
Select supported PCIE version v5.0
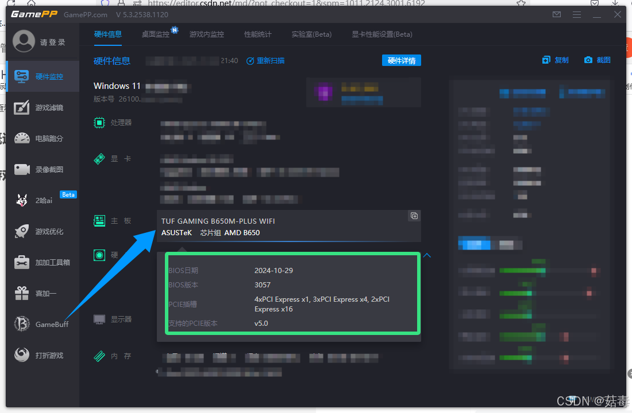(x=261, y=324)
